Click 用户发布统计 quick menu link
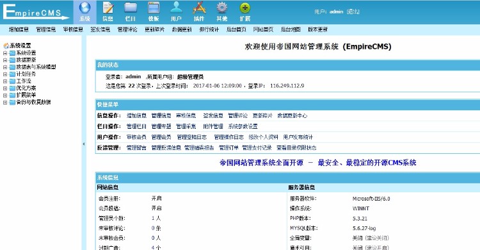 pyautogui.click(x=298, y=137)
